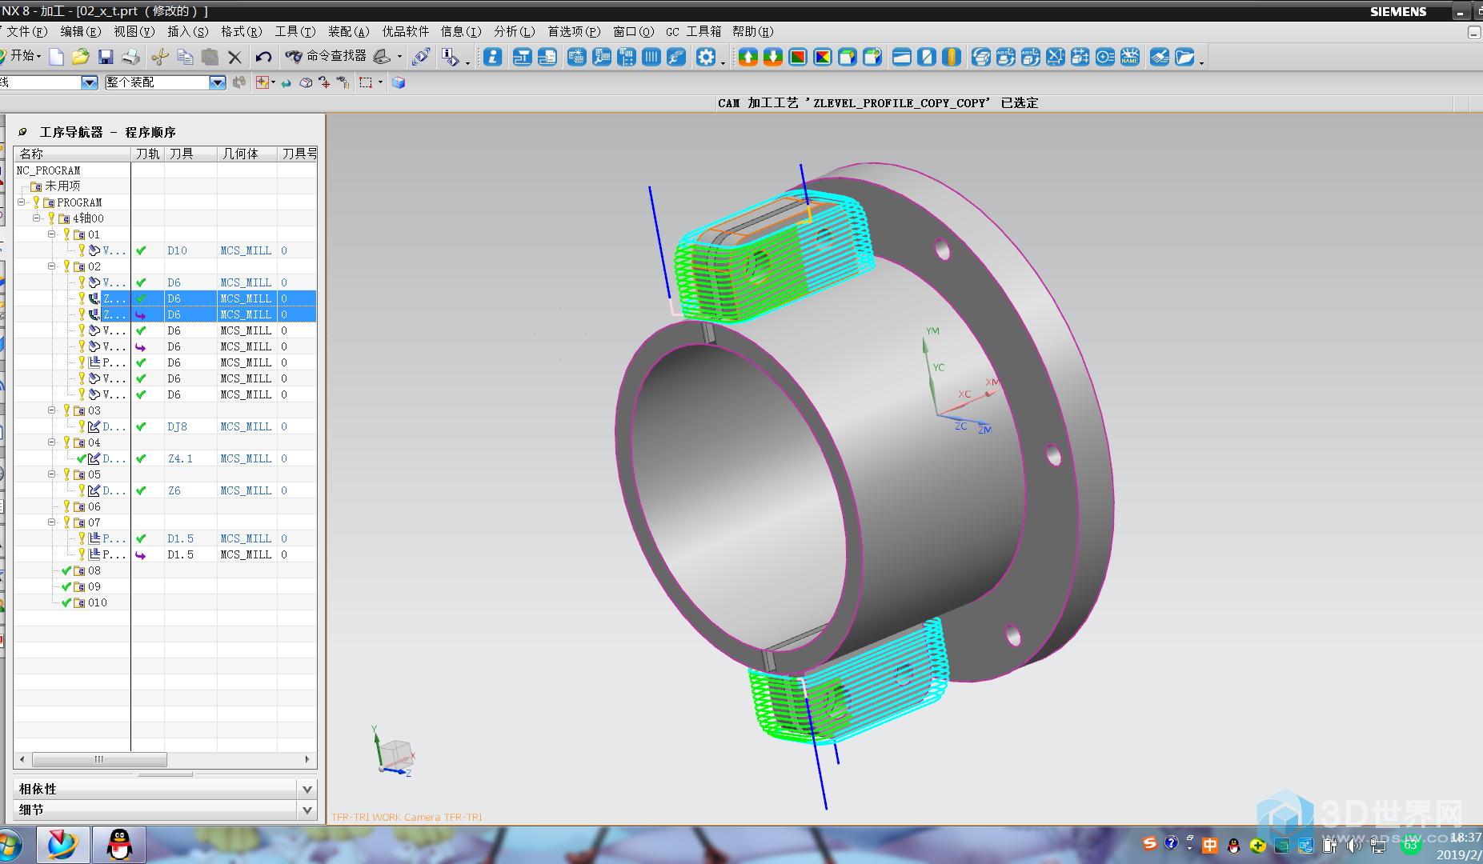This screenshot has width=1483, height=864.
Task: Click the pin icon beside 工序导航器
Action: (23, 132)
